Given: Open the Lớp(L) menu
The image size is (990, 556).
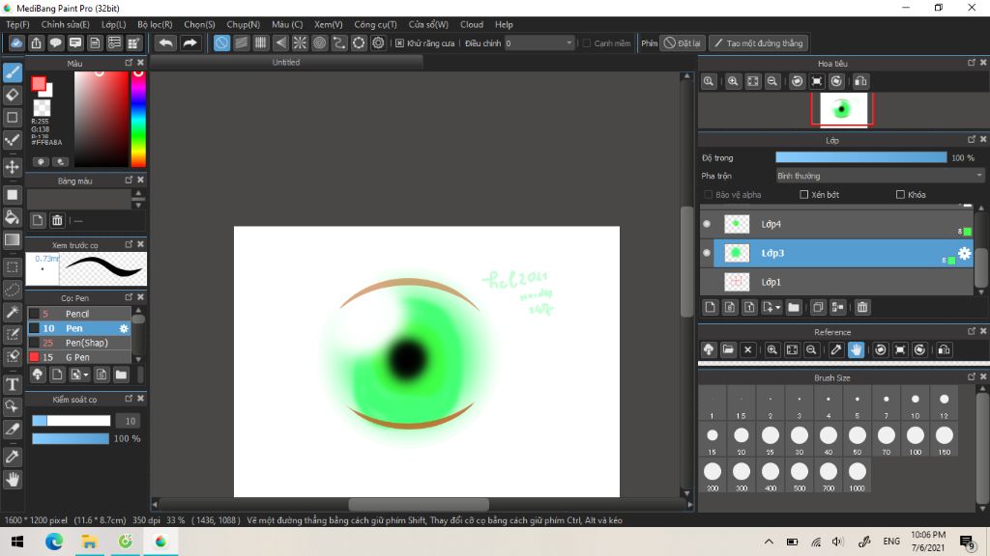Looking at the screenshot, I should 114,24.
